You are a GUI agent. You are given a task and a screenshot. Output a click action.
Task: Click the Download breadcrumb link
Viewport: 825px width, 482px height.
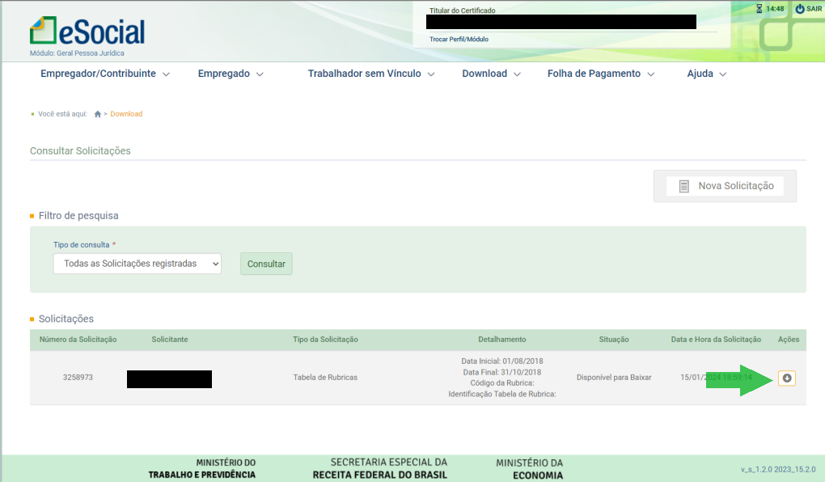click(126, 114)
